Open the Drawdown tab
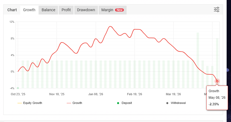This screenshot has height=122, width=231. pos(86,10)
